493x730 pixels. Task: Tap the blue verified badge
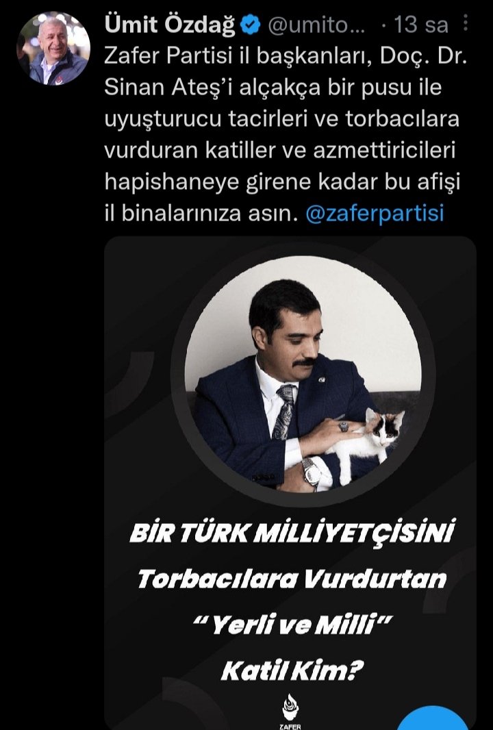(251, 25)
